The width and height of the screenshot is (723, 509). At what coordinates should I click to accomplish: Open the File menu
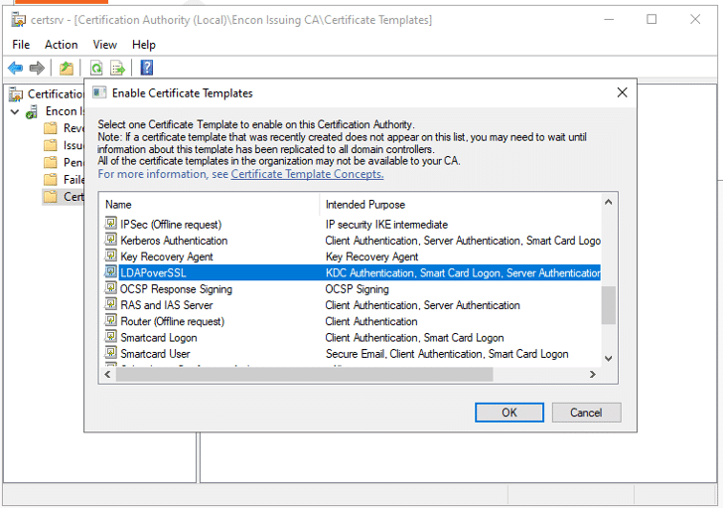coord(21,45)
